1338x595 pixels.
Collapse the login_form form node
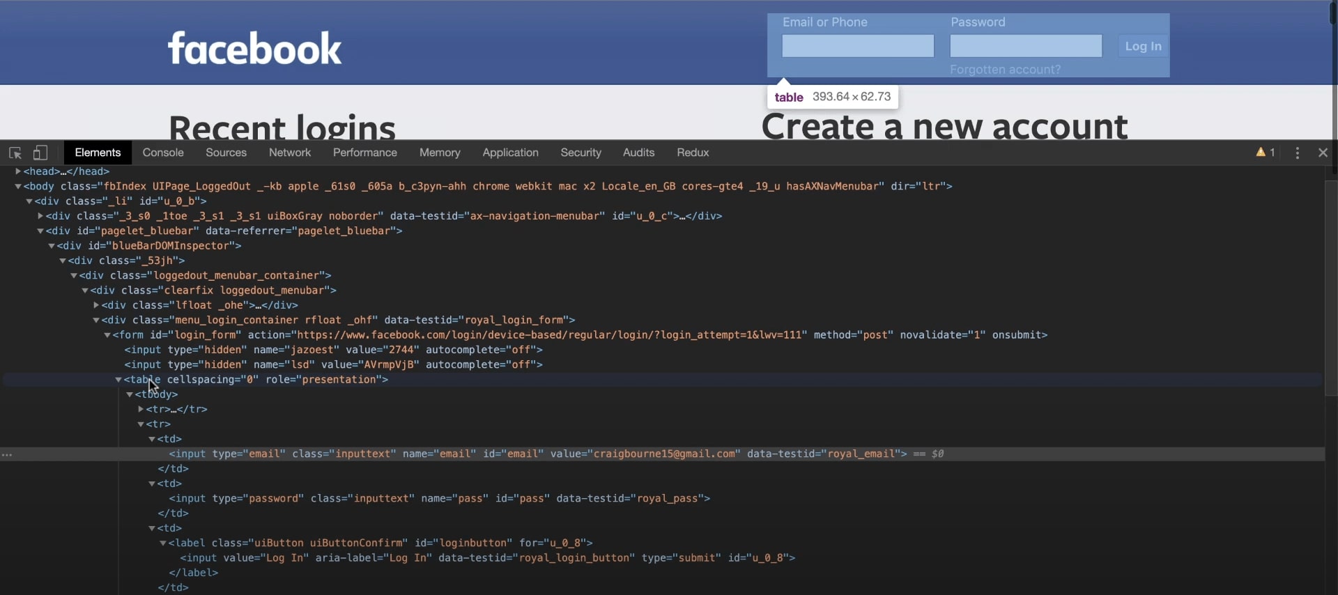coord(107,335)
